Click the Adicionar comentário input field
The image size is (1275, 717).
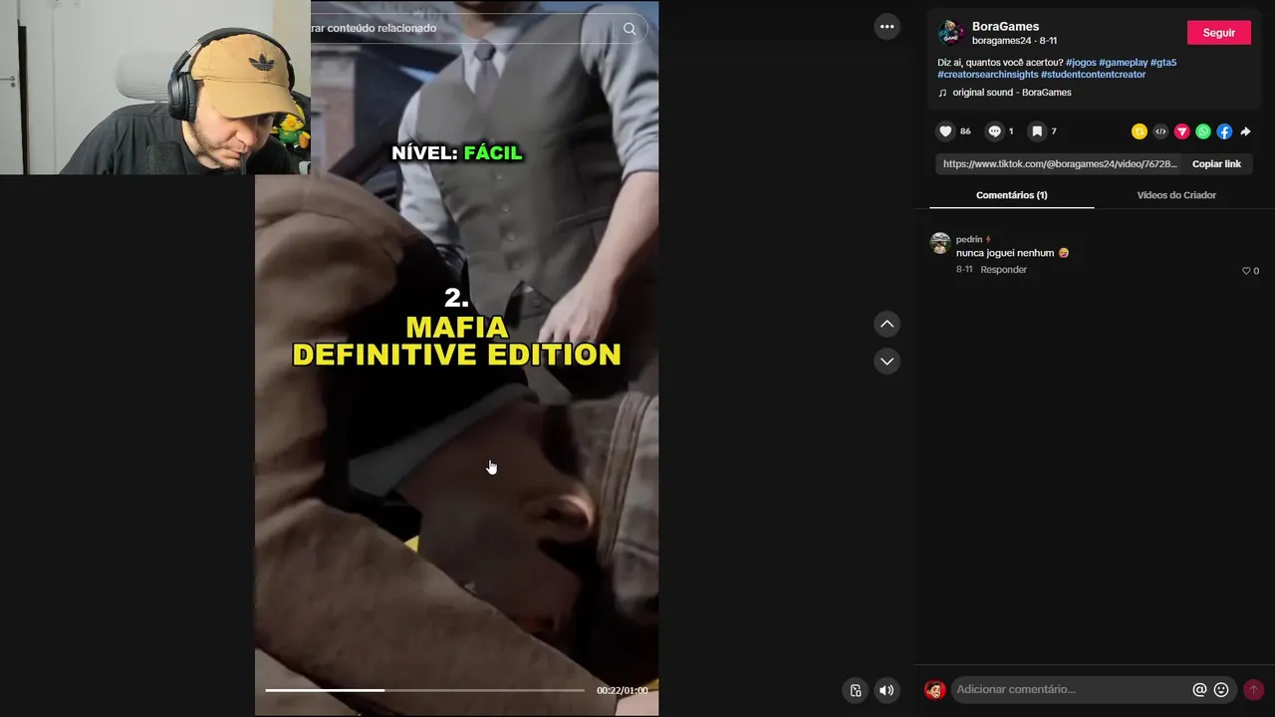[1071, 689]
